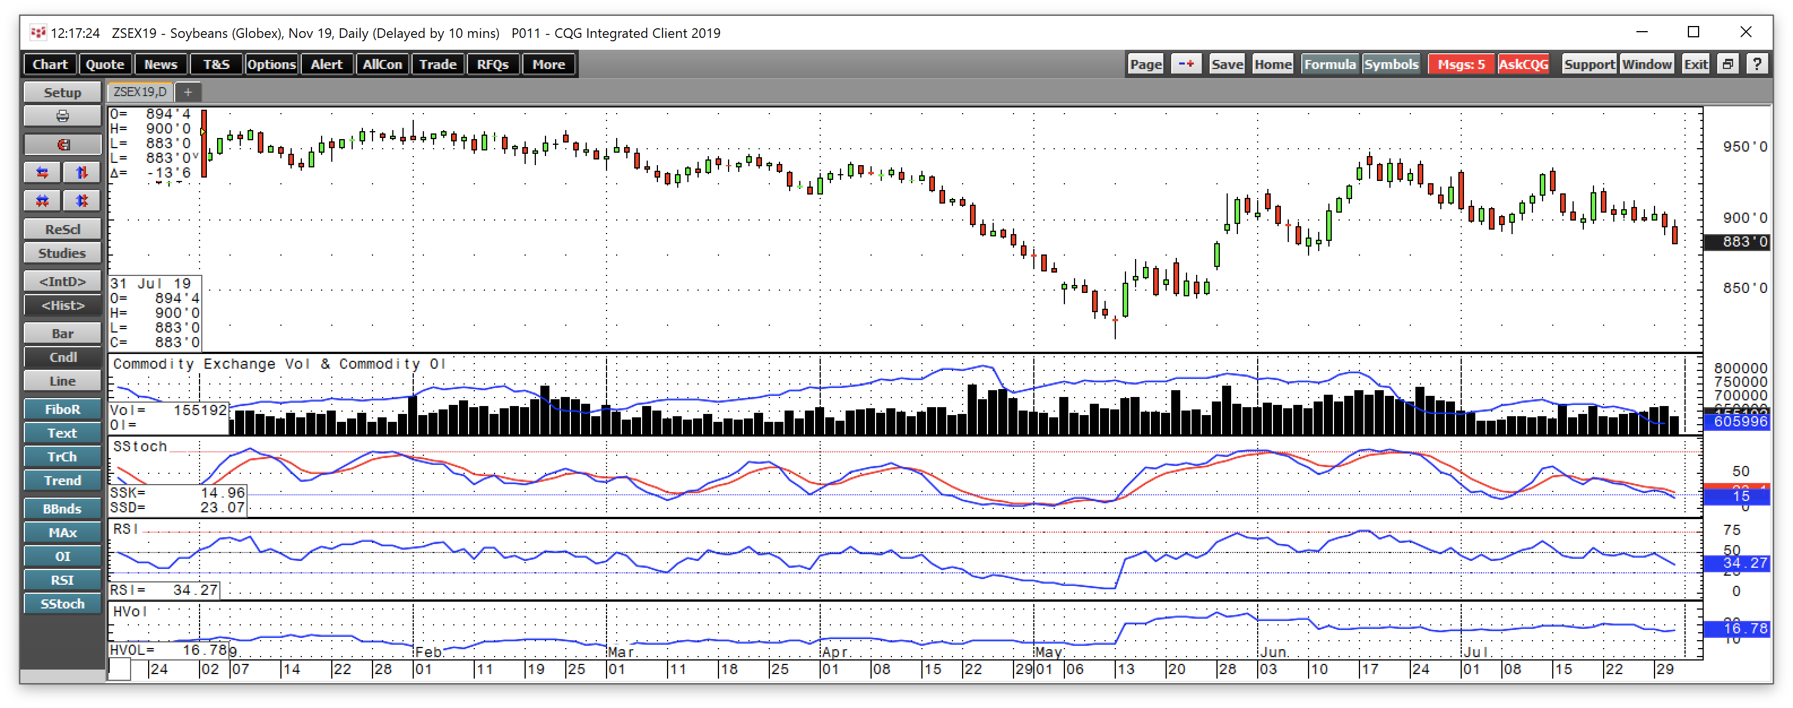This screenshot has width=1793, height=708.
Task: Select the FiboR drawing tool
Action: (63, 410)
